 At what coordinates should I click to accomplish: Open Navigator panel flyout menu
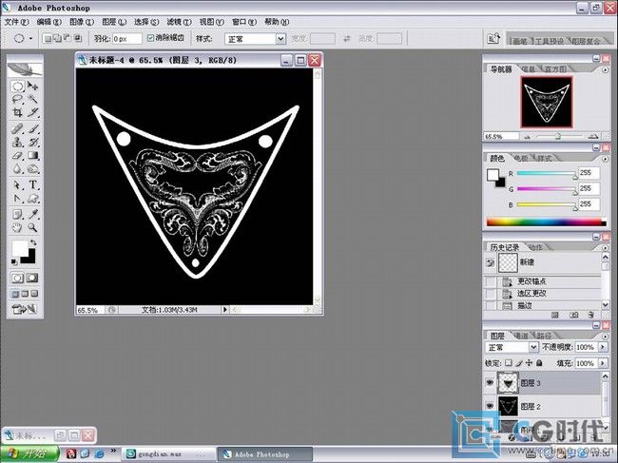click(605, 69)
